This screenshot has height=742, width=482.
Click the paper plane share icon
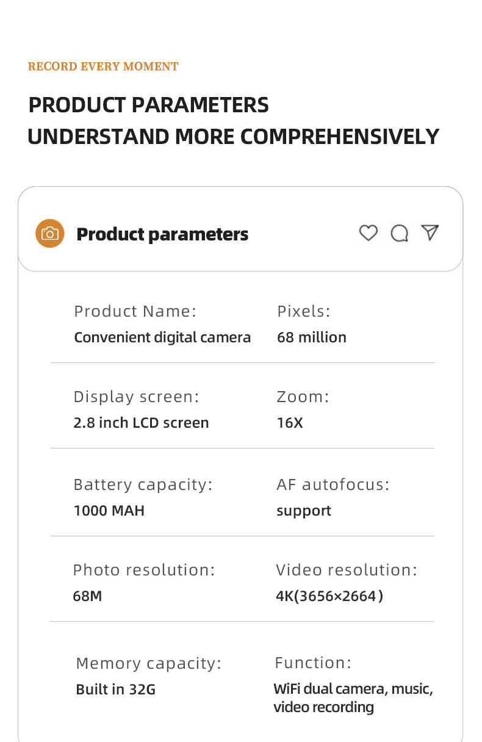point(430,232)
